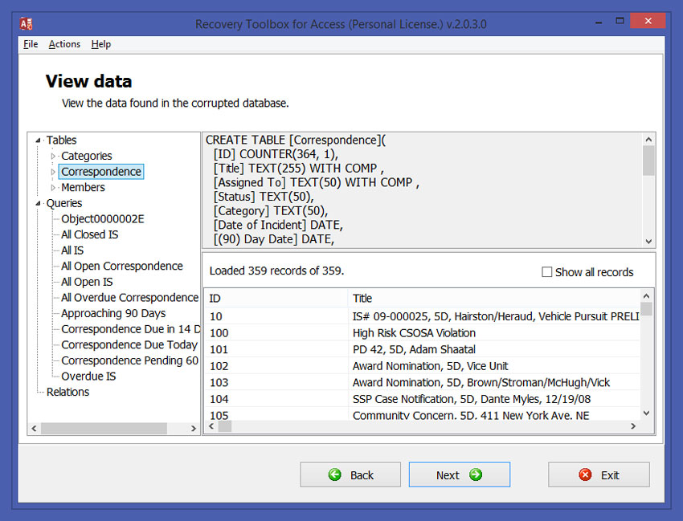
Task: Enable the Show all records checkbox
Action: (547, 272)
